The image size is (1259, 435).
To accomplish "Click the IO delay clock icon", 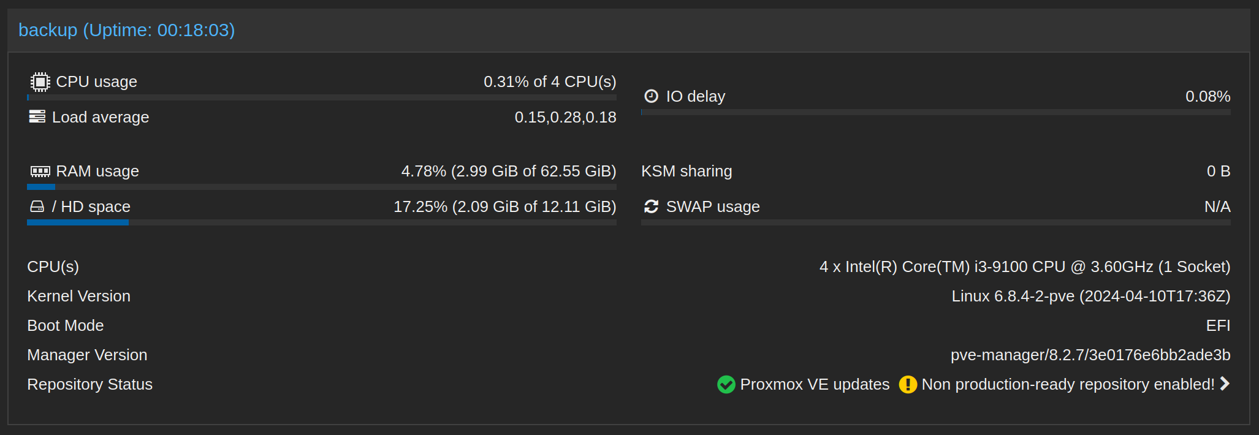I will point(651,96).
